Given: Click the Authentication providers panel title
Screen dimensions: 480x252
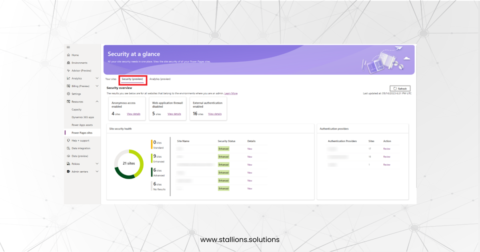Looking at the screenshot, I should (334, 129).
